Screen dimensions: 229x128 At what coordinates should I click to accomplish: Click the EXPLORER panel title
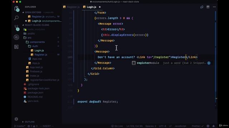30,7
